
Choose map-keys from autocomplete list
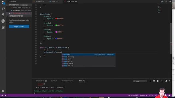[x=89, y=59]
